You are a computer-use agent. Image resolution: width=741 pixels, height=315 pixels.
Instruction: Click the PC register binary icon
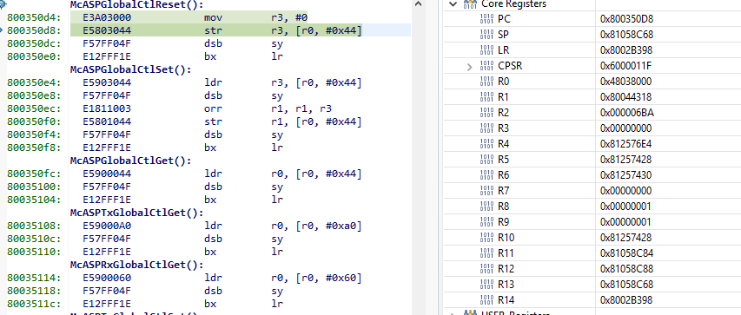point(486,19)
